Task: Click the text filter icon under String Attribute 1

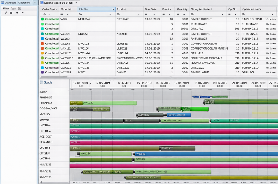Action: (193, 14)
